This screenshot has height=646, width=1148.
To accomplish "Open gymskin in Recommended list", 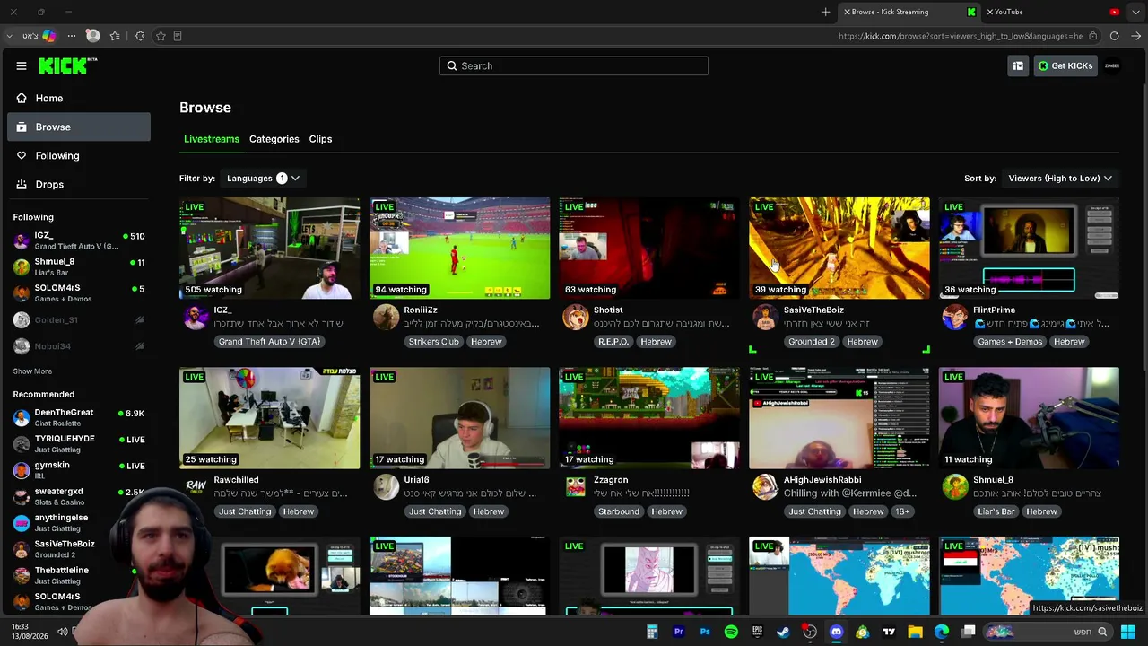I will click(79, 470).
